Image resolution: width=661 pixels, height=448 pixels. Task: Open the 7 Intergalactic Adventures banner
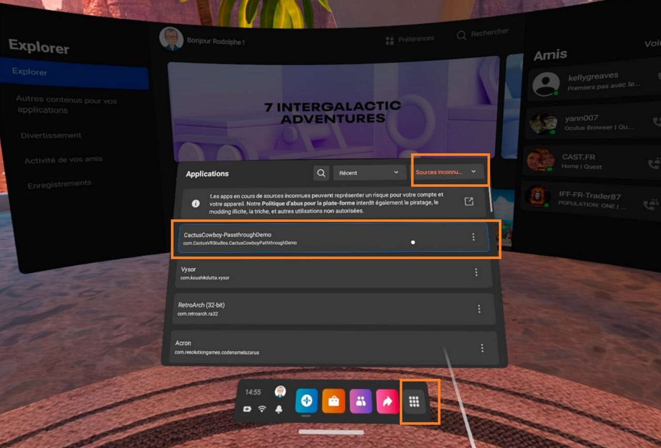coord(334,110)
